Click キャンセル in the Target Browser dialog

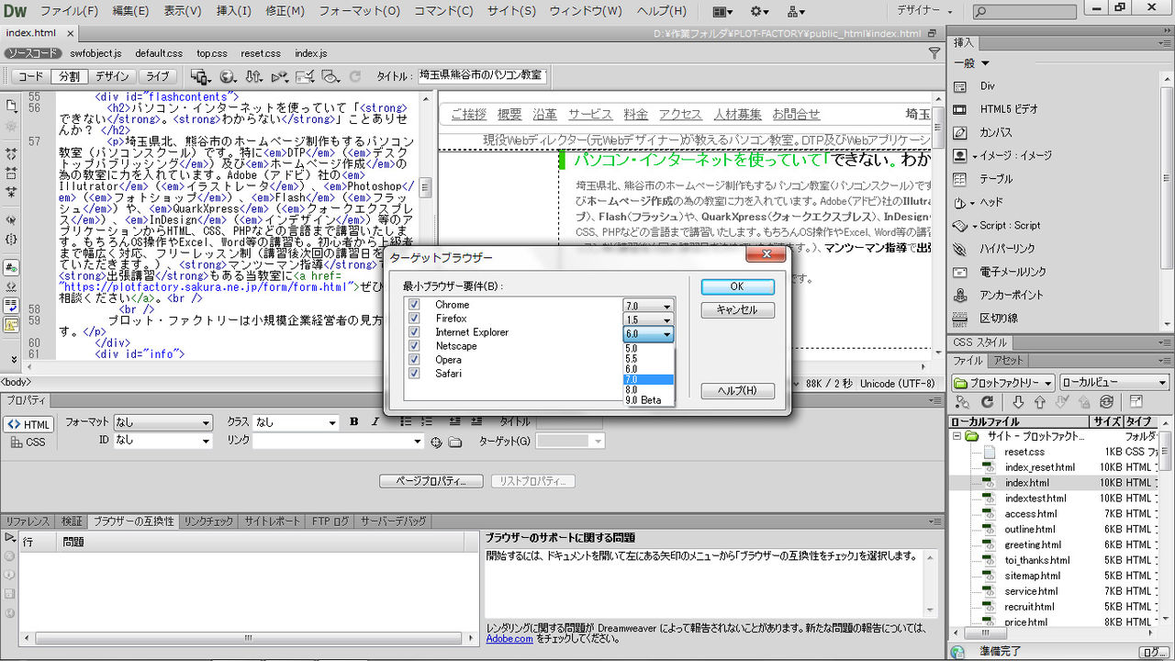coord(737,310)
